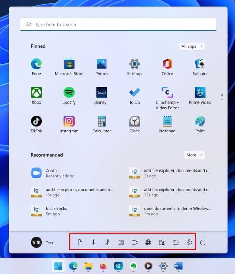Open Personal folder from Start footer
Image resolution: width=235 pixels, height=274 pixels.
click(162, 243)
